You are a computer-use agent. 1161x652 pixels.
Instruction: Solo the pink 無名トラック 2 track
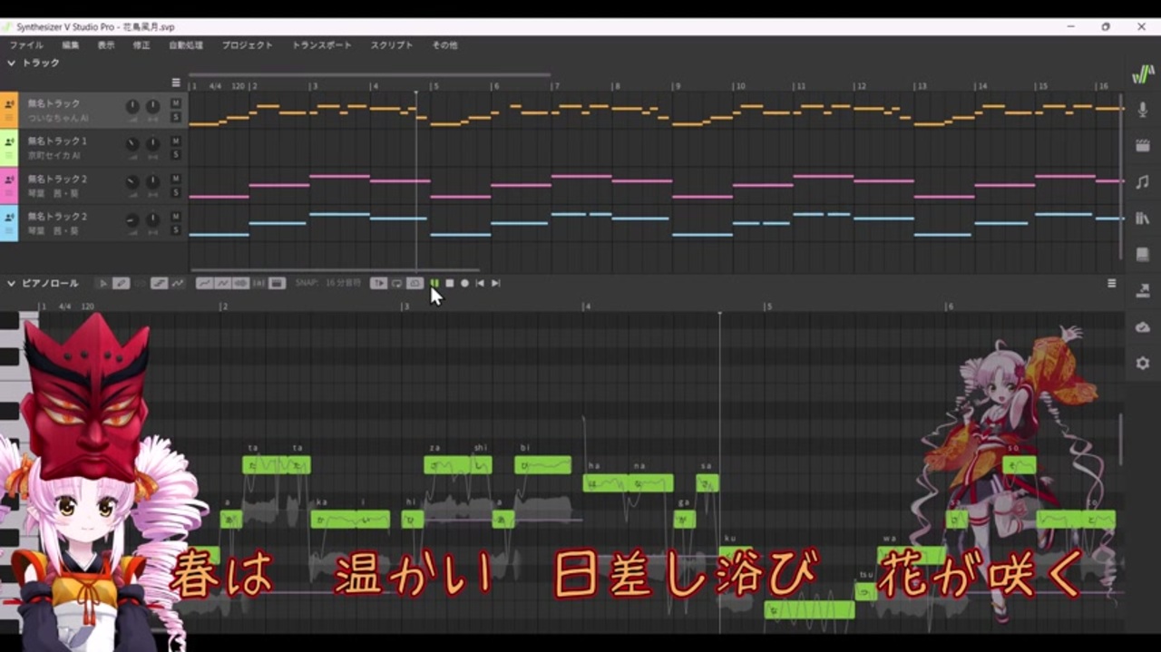176,192
